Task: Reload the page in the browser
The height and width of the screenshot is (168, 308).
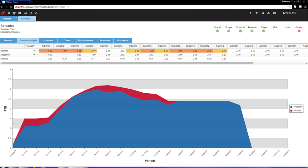Action: (x=11, y=7)
